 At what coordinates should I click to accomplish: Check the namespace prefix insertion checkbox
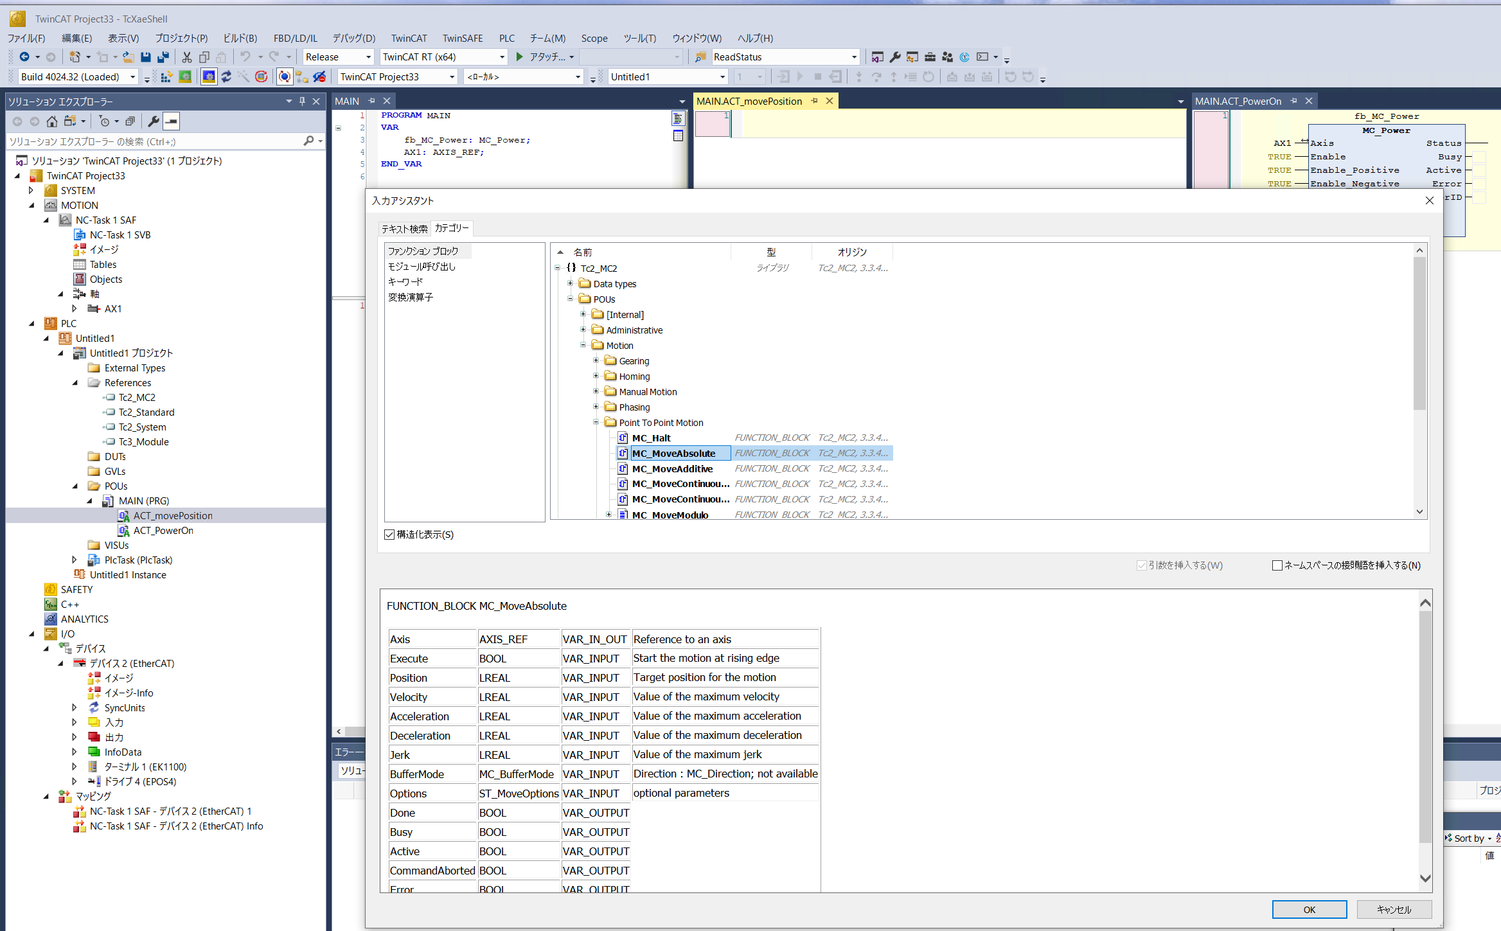tap(1277, 565)
